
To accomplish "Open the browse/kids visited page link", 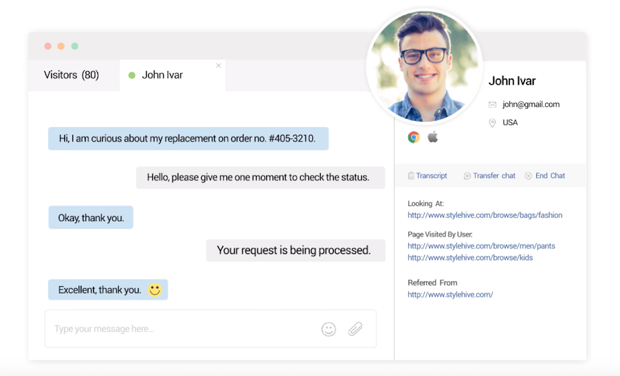I will pyautogui.click(x=470, y=257).
